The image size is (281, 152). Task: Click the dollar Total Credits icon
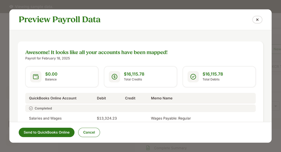115,77
